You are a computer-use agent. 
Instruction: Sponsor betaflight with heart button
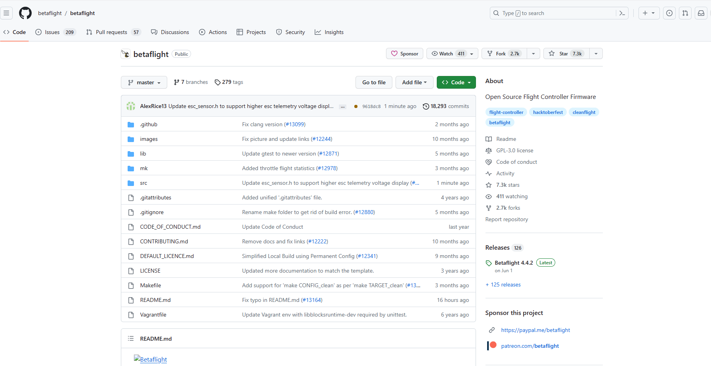[x=405, y=53]
